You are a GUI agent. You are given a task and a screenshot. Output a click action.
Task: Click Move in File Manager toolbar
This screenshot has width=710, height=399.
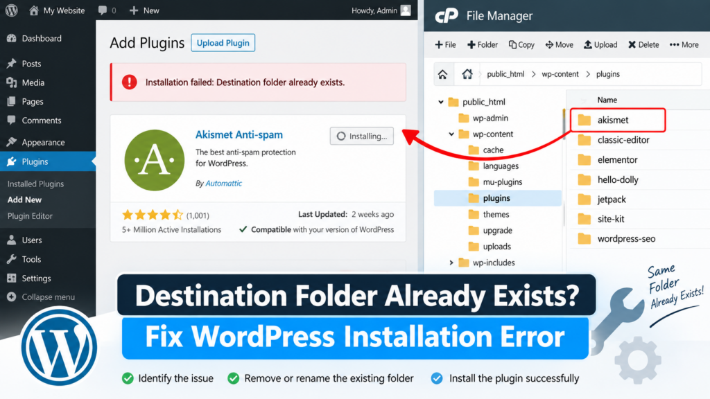point(560,45)
